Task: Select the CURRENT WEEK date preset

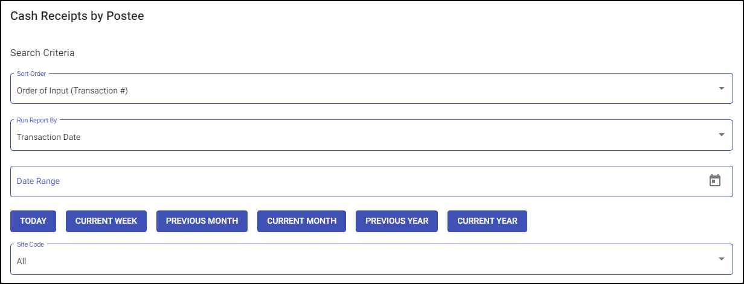Action: [x=106, y=221]
